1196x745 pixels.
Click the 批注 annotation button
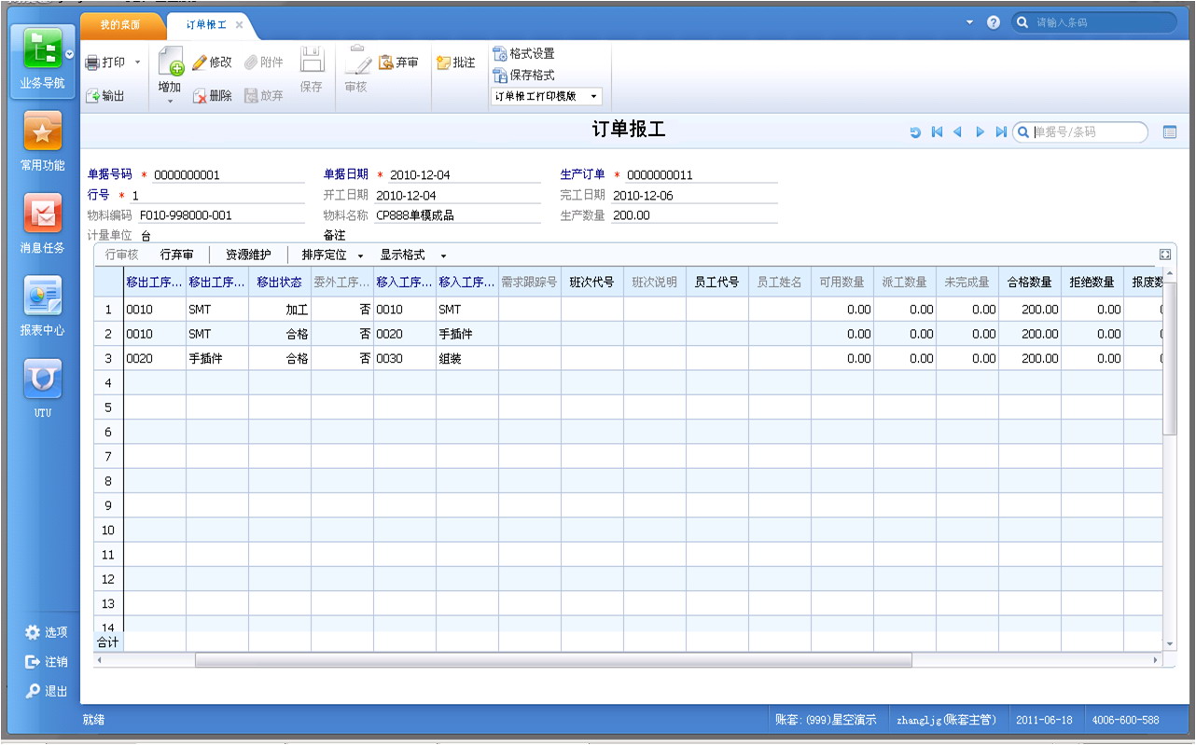(x=456, y=62)
